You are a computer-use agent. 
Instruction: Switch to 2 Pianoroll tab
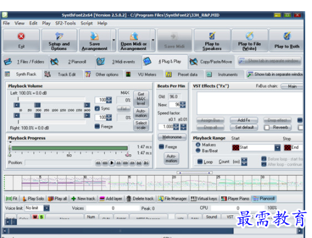coord(72,62)
